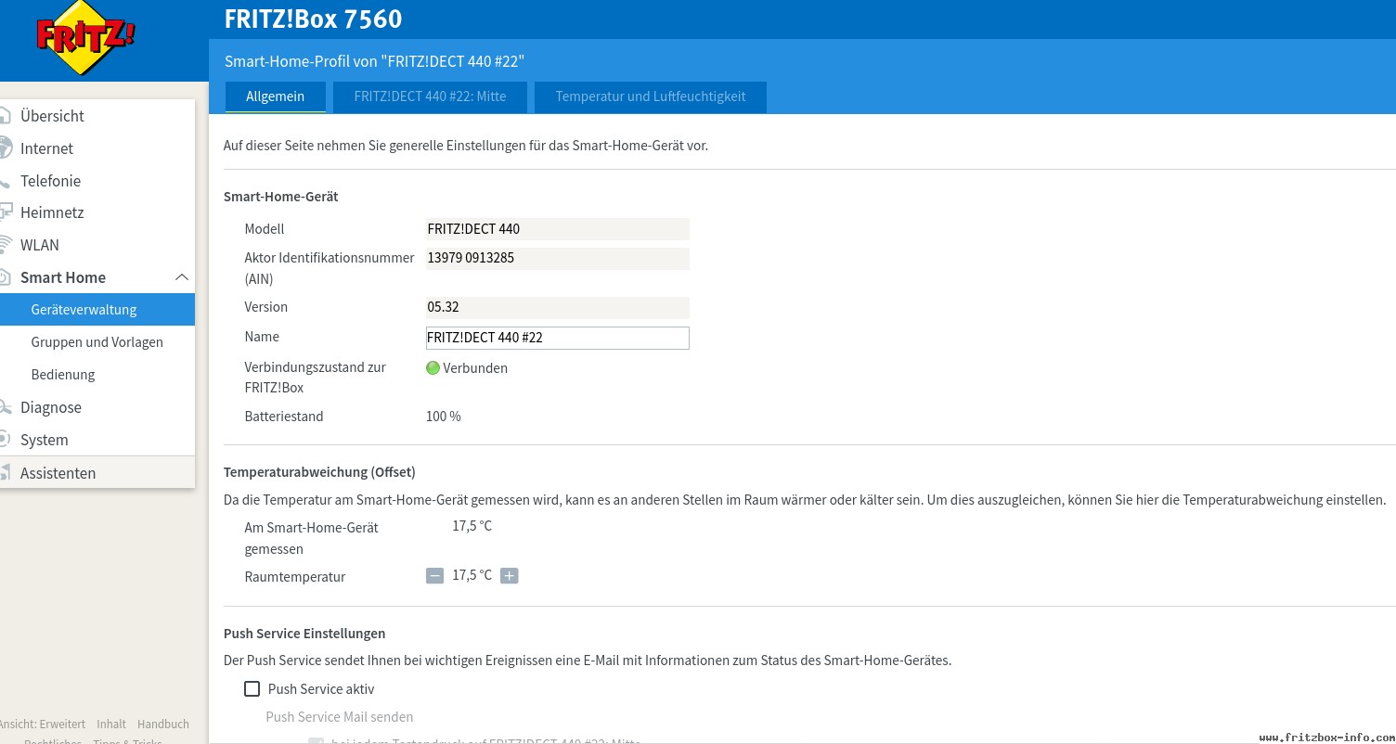Click the Temperaturabweichung (Offset) heading

tap(319, 472)
